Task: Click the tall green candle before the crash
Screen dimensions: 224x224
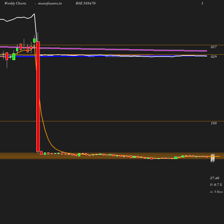Action: tap(14, 57)
